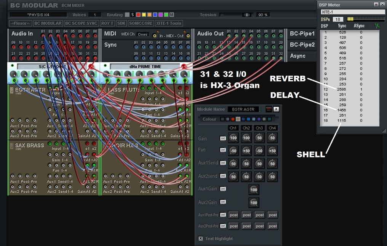Click the Audio In jack 08
The image size is (387, 246).
(x=95, y=36)
